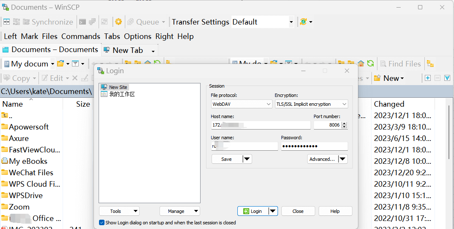Switch to Documents – Documents tab
The height and width of the screenshot is (229, 454).
pyautogui.click(x=50, y=50)
